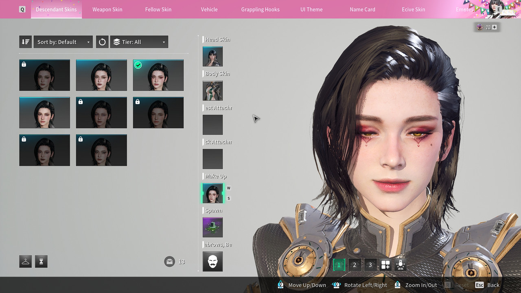The width and height of the screenshot is (521, 293).
Task: Click the purple currency icon
Action: click(x=480, y=27)
